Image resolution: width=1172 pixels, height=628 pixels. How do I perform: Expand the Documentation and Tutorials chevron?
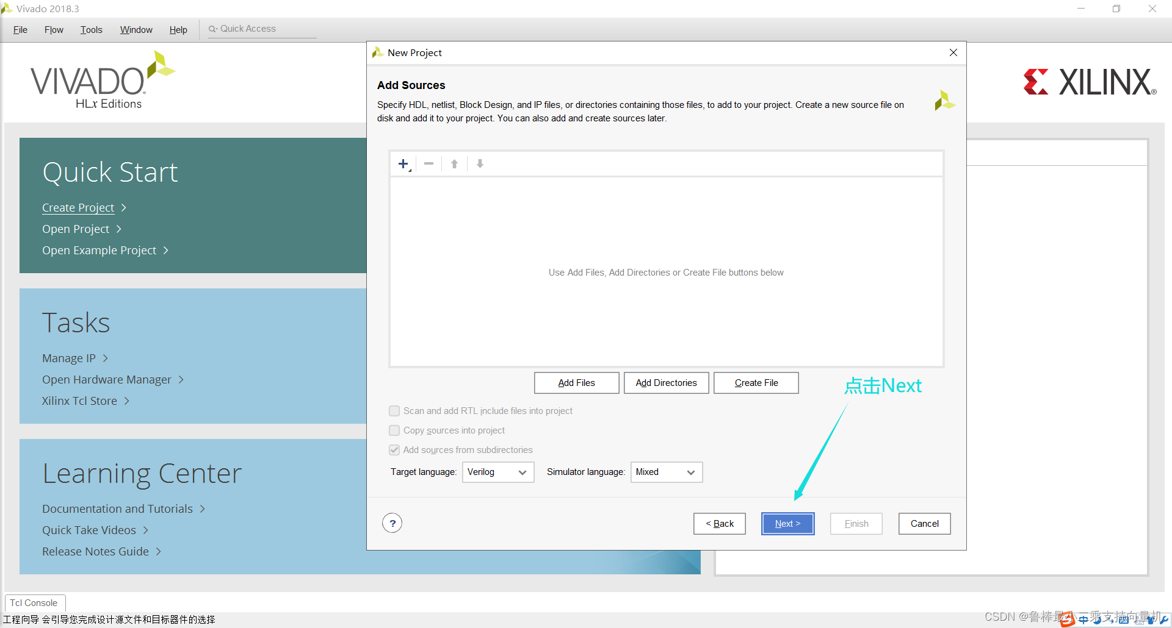(x=203, y=509)
